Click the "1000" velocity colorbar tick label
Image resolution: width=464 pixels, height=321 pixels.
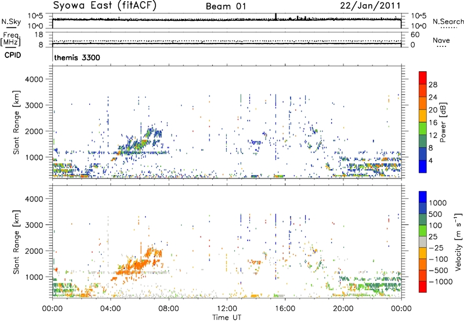[437, 203]
